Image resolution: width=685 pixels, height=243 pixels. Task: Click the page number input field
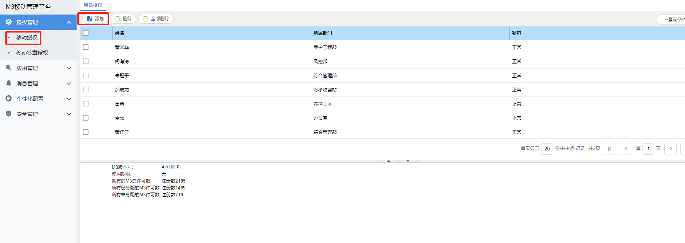click(648, 148)
